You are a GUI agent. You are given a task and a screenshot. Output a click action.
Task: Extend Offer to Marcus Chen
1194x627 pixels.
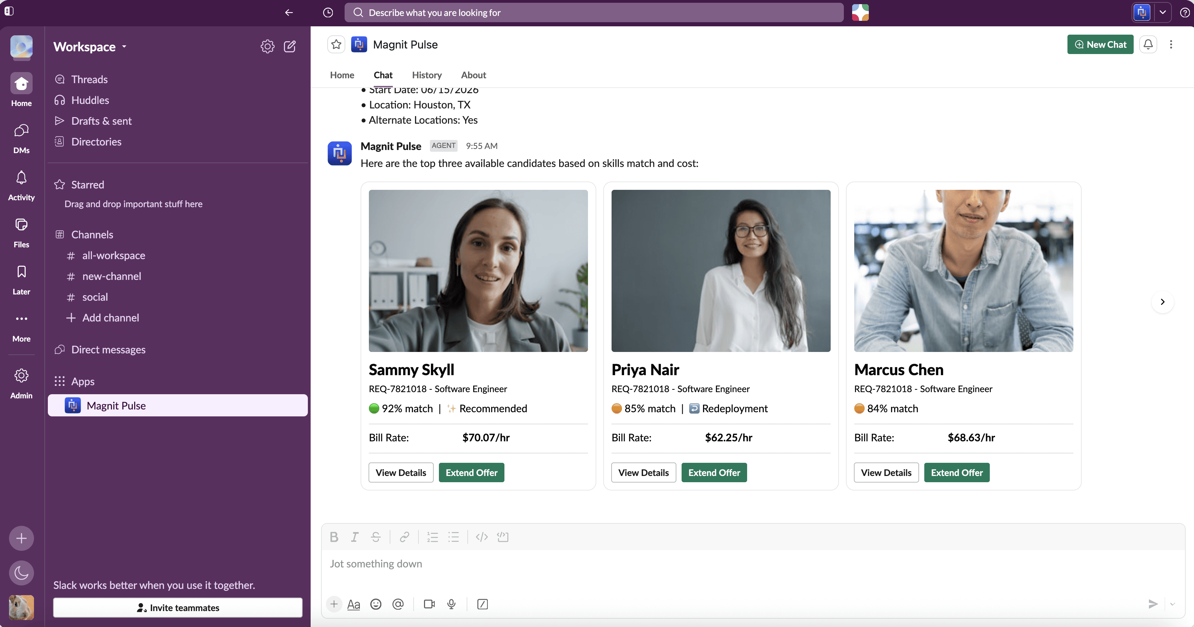(x=957, y=473)
